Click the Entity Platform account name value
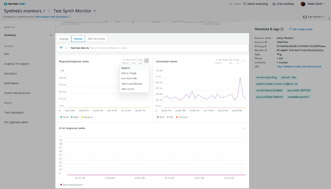This screenshot has width=331, height=189. [285, 38]
